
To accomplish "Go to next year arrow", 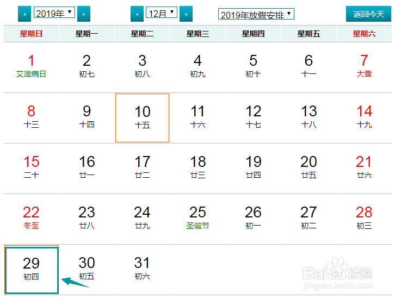I will click(84, 14).
